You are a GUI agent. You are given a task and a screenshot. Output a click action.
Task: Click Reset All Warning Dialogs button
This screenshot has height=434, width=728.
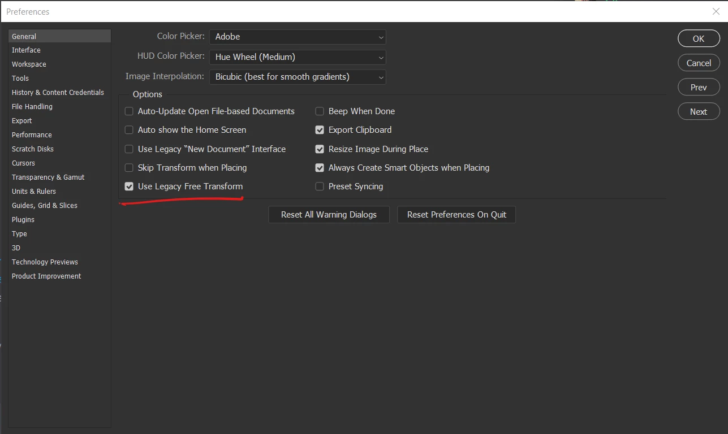coord(329,215)
